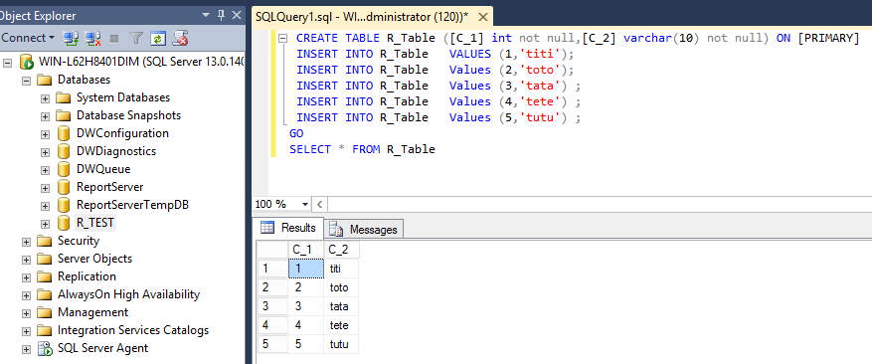Screen dimensions: 872x364
Task: Refresh the Object Explorer tree
Action: point(158,38)
